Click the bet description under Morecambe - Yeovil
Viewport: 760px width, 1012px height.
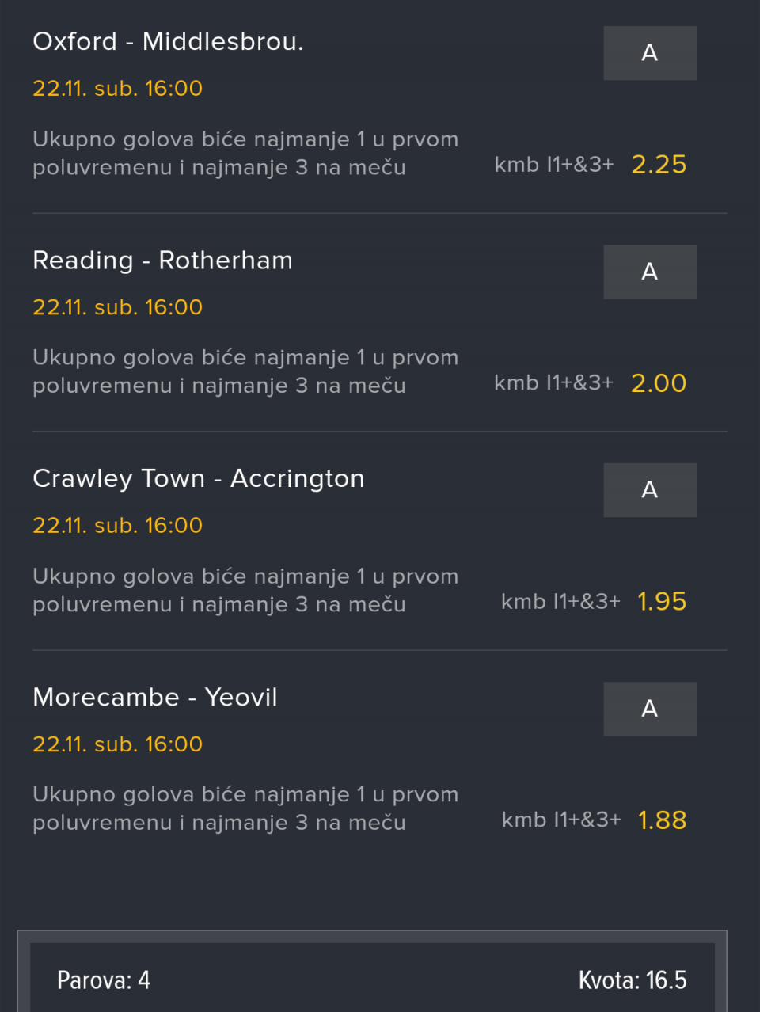pyautogui.click(x=245, y=808)
